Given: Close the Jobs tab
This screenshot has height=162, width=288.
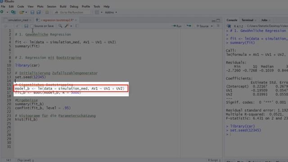Looking at the screenshot, I should 270,20.
